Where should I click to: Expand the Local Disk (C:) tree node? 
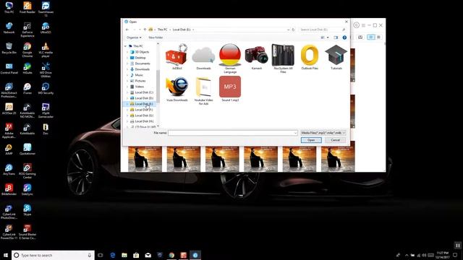(x=127, y=92)
